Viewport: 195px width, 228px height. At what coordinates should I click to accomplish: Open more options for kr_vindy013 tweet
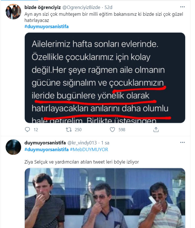click(x=182, y=142)
